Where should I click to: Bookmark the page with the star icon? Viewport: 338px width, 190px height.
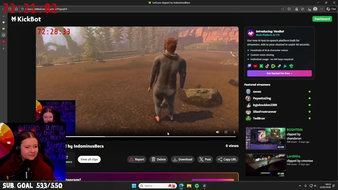(283, 9)
